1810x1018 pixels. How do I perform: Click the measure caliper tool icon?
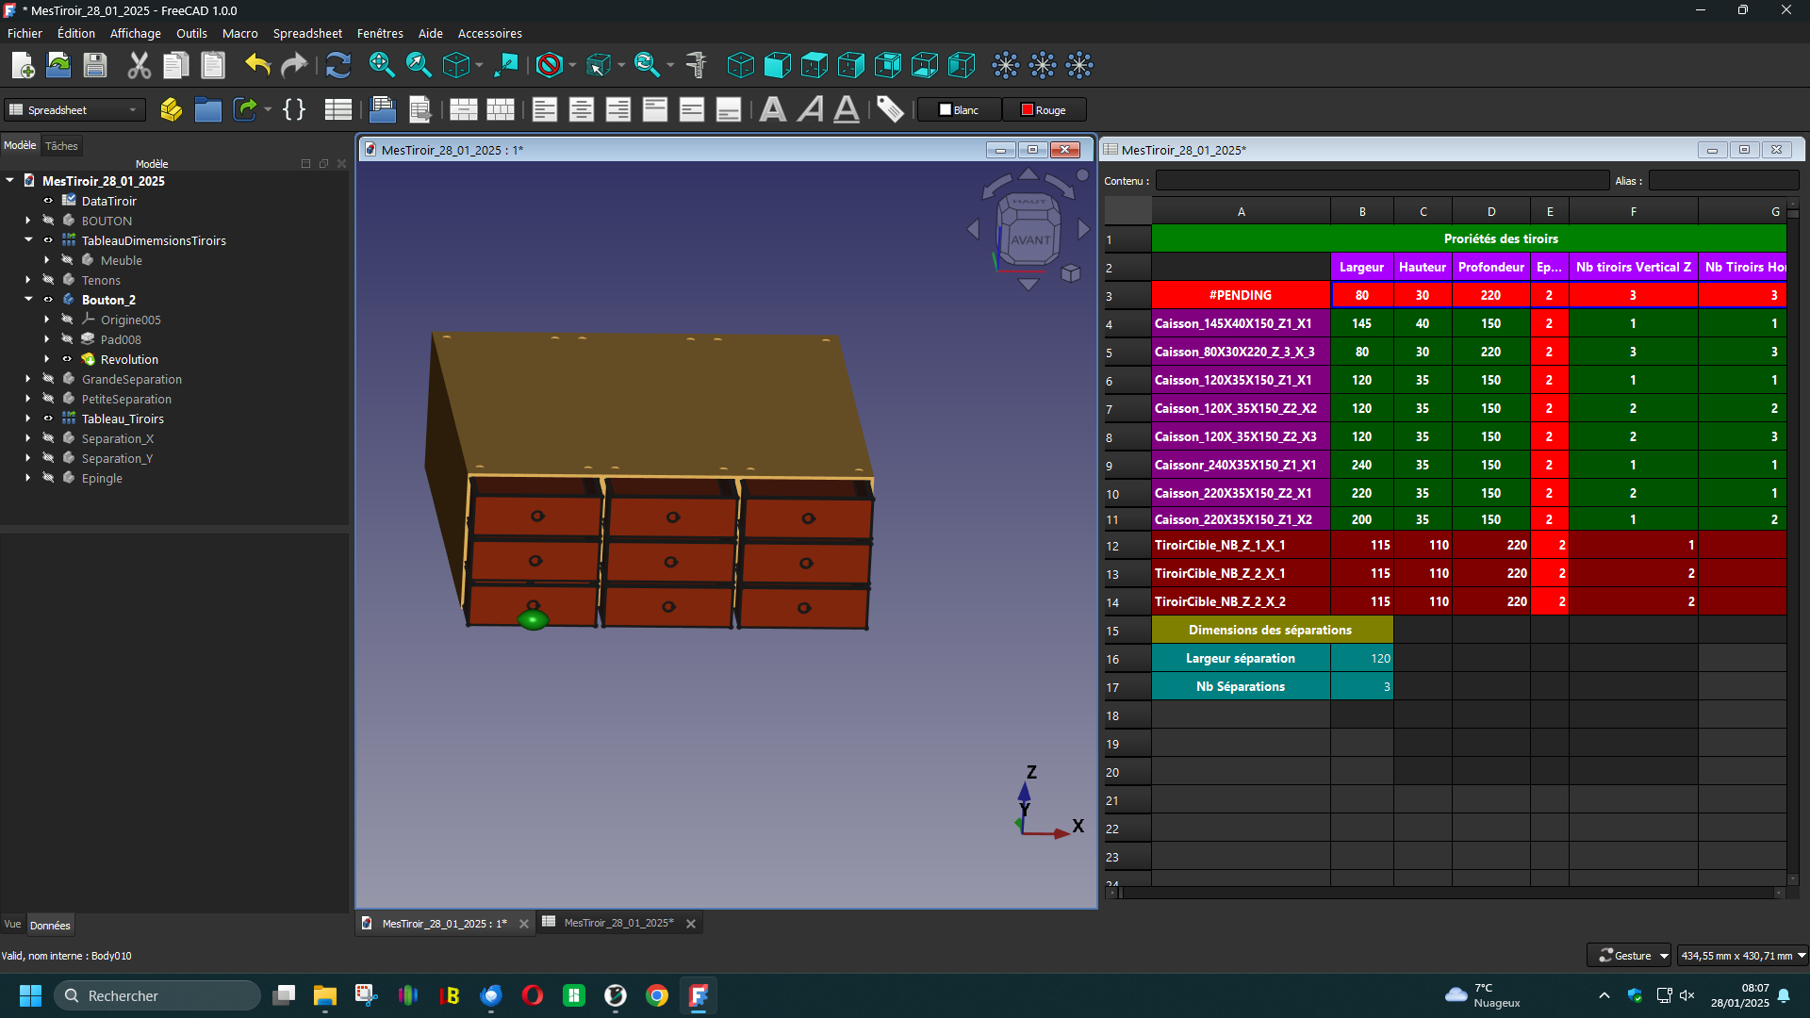pyautogui.click(x=697, y=65)
